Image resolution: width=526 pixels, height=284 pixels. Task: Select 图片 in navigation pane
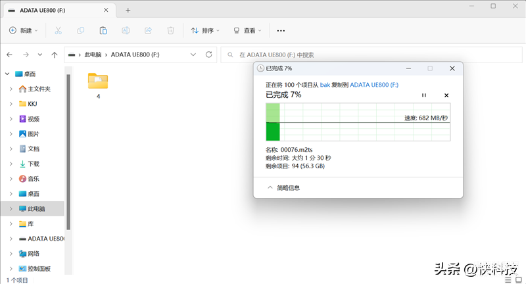(30, 134)
